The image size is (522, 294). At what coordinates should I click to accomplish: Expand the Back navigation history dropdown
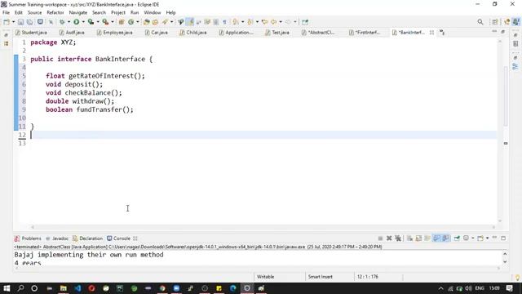pos(281,22)
